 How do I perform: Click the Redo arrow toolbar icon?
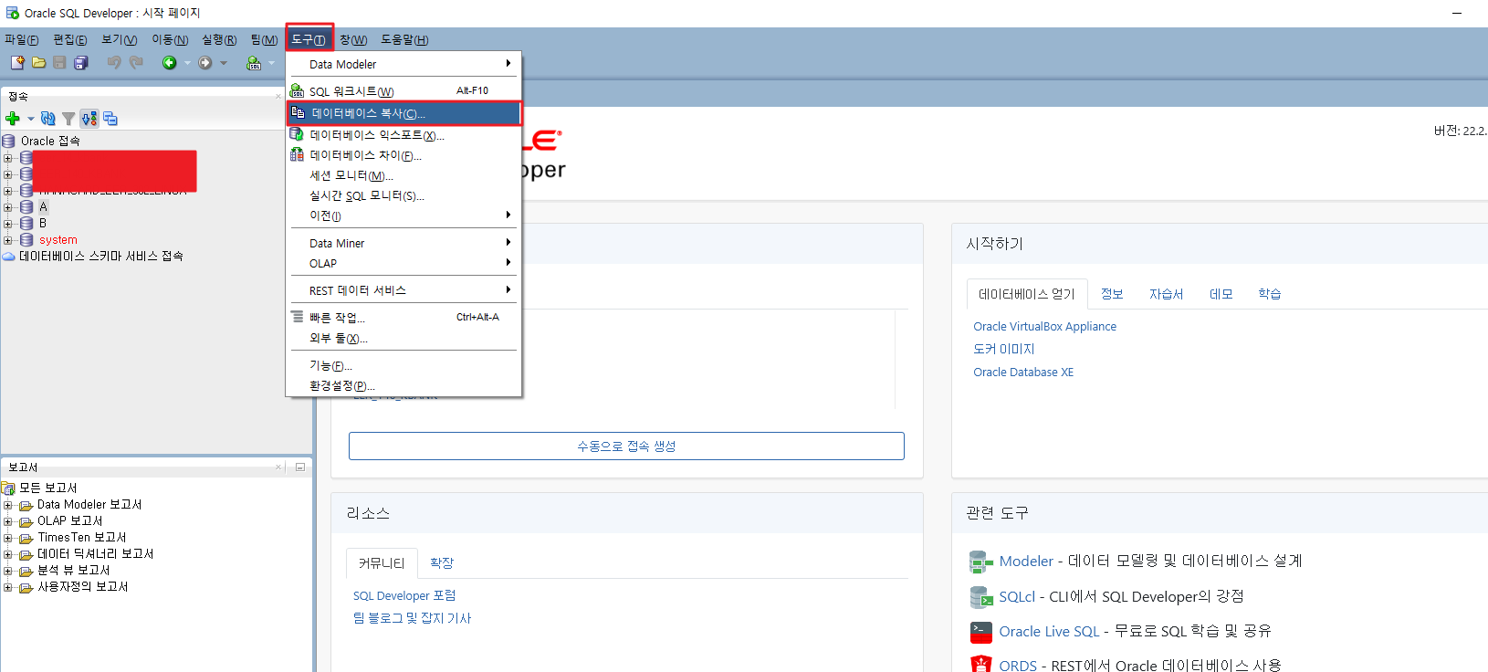136,62
